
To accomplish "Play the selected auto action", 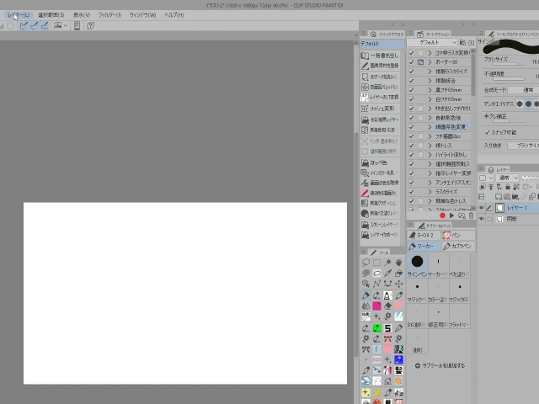I will click(x=451, y=215).
